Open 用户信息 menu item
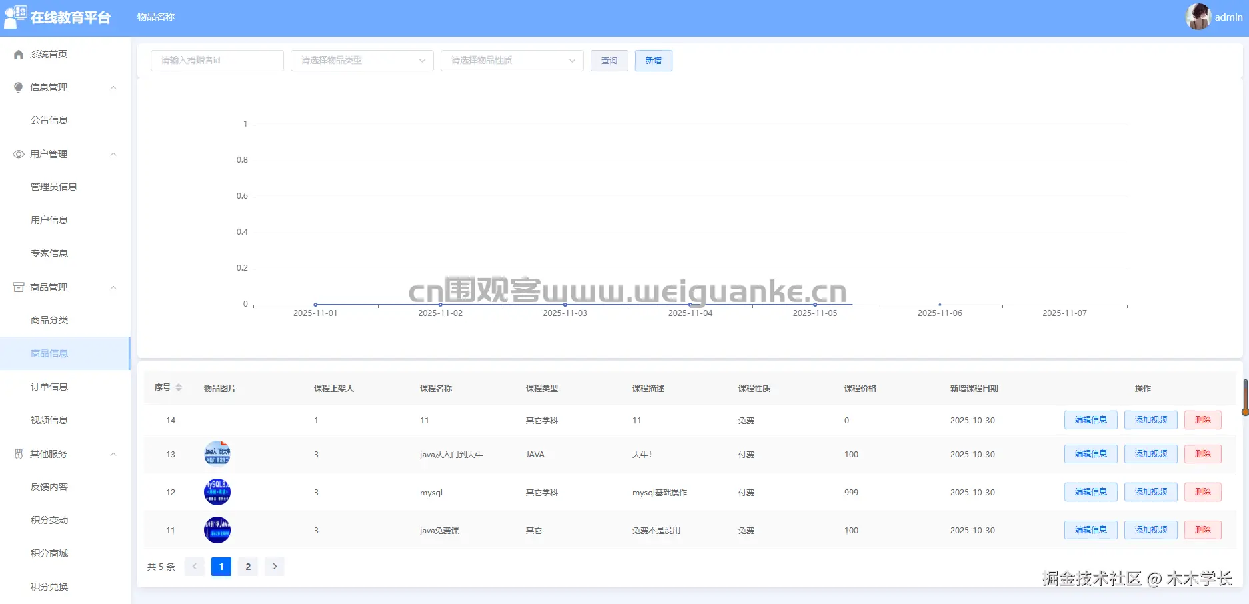The image size is (1249, 604). pos(65,220)
